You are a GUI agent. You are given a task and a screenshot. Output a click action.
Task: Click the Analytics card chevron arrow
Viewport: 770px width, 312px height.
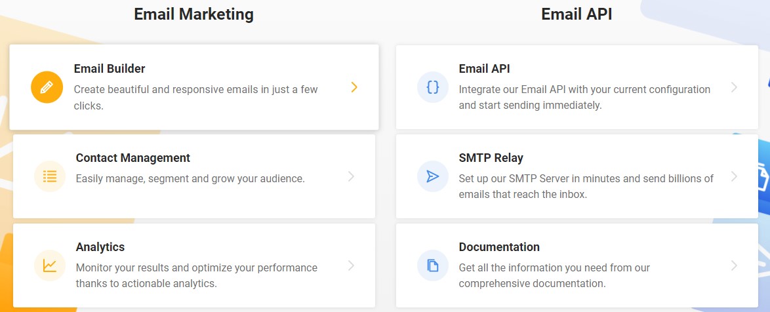(x=351, y=265)
